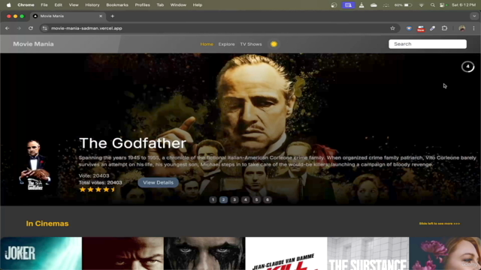The width and height of the screenshot is (481, 270).
Task: Open the Bookmarks menu
Action: click(117, 5)
